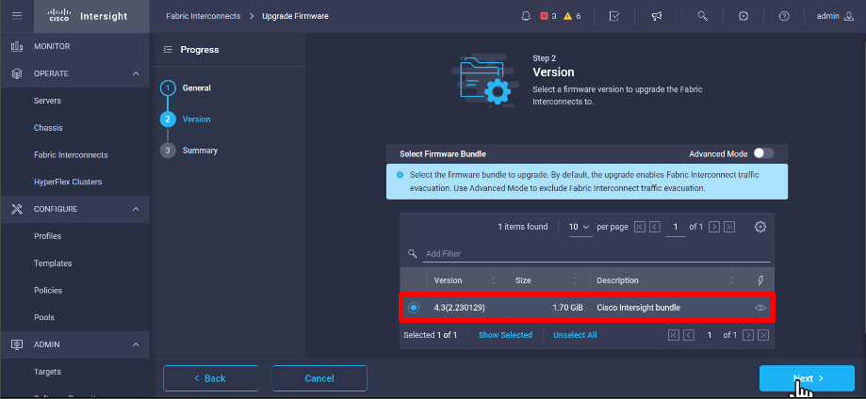Open the 10 per page dropdown

coord(580,227)
